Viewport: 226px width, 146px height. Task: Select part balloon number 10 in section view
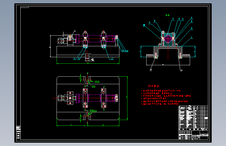point(144,25)
